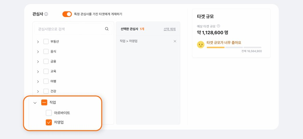
Task: Expand the 음식 category chevron
Action: (38, 52)
